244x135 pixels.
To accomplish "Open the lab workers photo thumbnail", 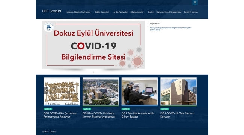I will click(x=139, y=91).
